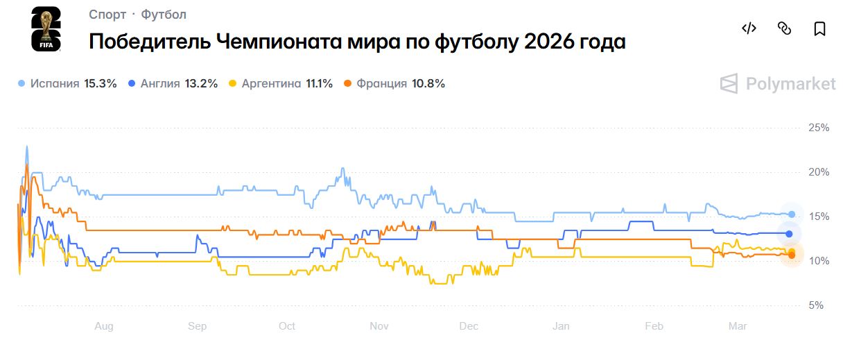Open the Спорт category link

[x=107, y=15]
